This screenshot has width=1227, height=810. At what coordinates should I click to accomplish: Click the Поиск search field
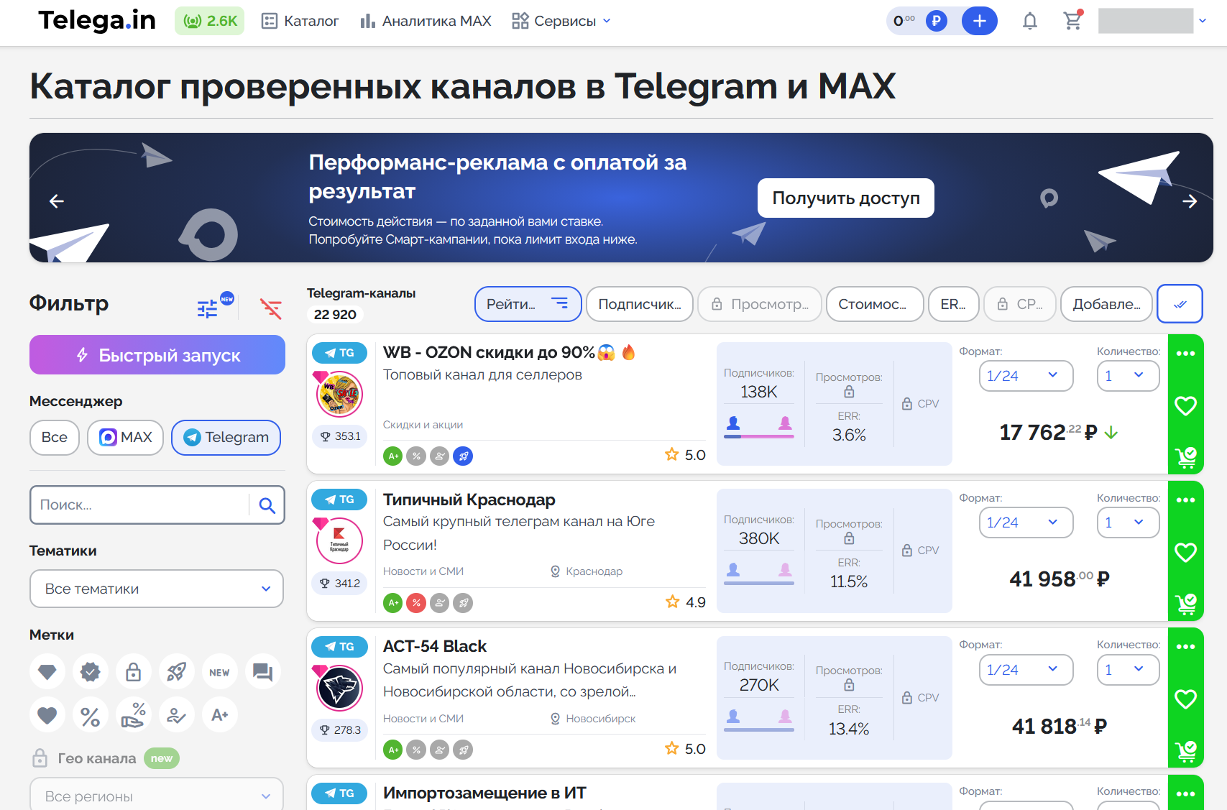(x=140, y=505)
